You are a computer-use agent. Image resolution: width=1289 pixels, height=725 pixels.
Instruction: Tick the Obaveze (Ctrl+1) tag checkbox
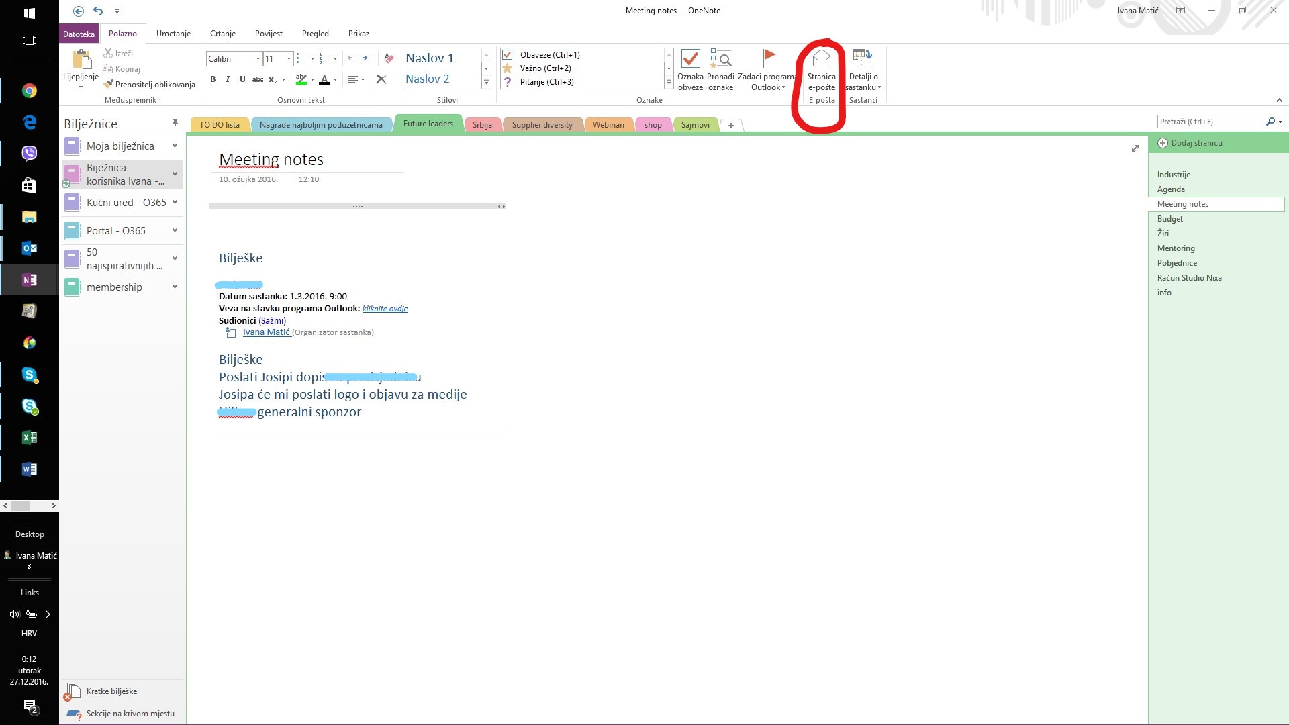(x=508, y=55)
